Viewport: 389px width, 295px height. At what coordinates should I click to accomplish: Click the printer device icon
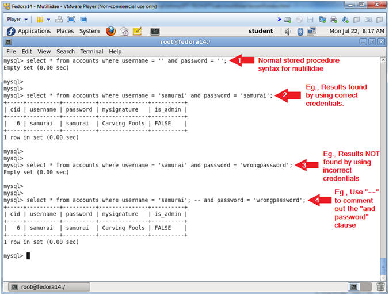point(334,20)
